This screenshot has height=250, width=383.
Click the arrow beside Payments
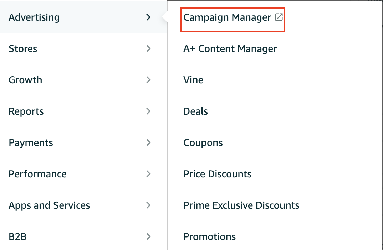[x=149, y=142]
